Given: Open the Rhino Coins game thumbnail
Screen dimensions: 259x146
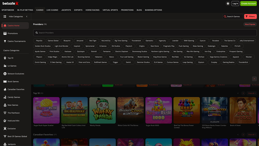Looking at the screenshot, I should [130, 110].
